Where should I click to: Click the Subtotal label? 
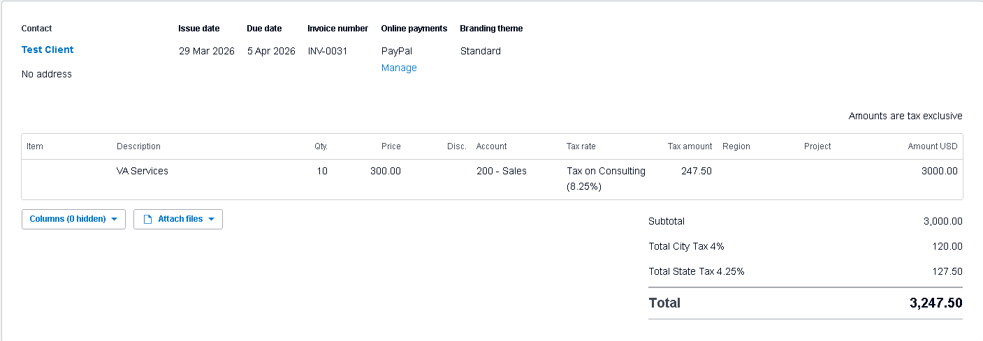667,221
